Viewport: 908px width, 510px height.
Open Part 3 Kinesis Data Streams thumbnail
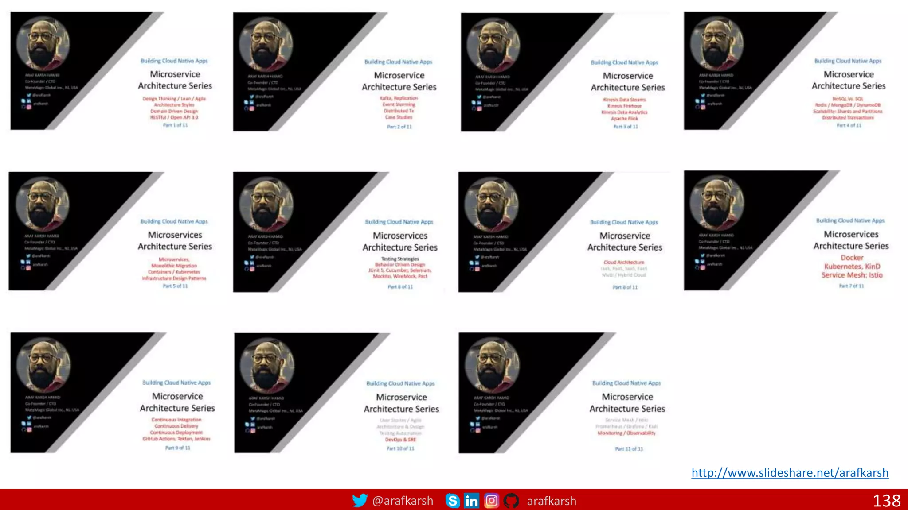point(565,72)
